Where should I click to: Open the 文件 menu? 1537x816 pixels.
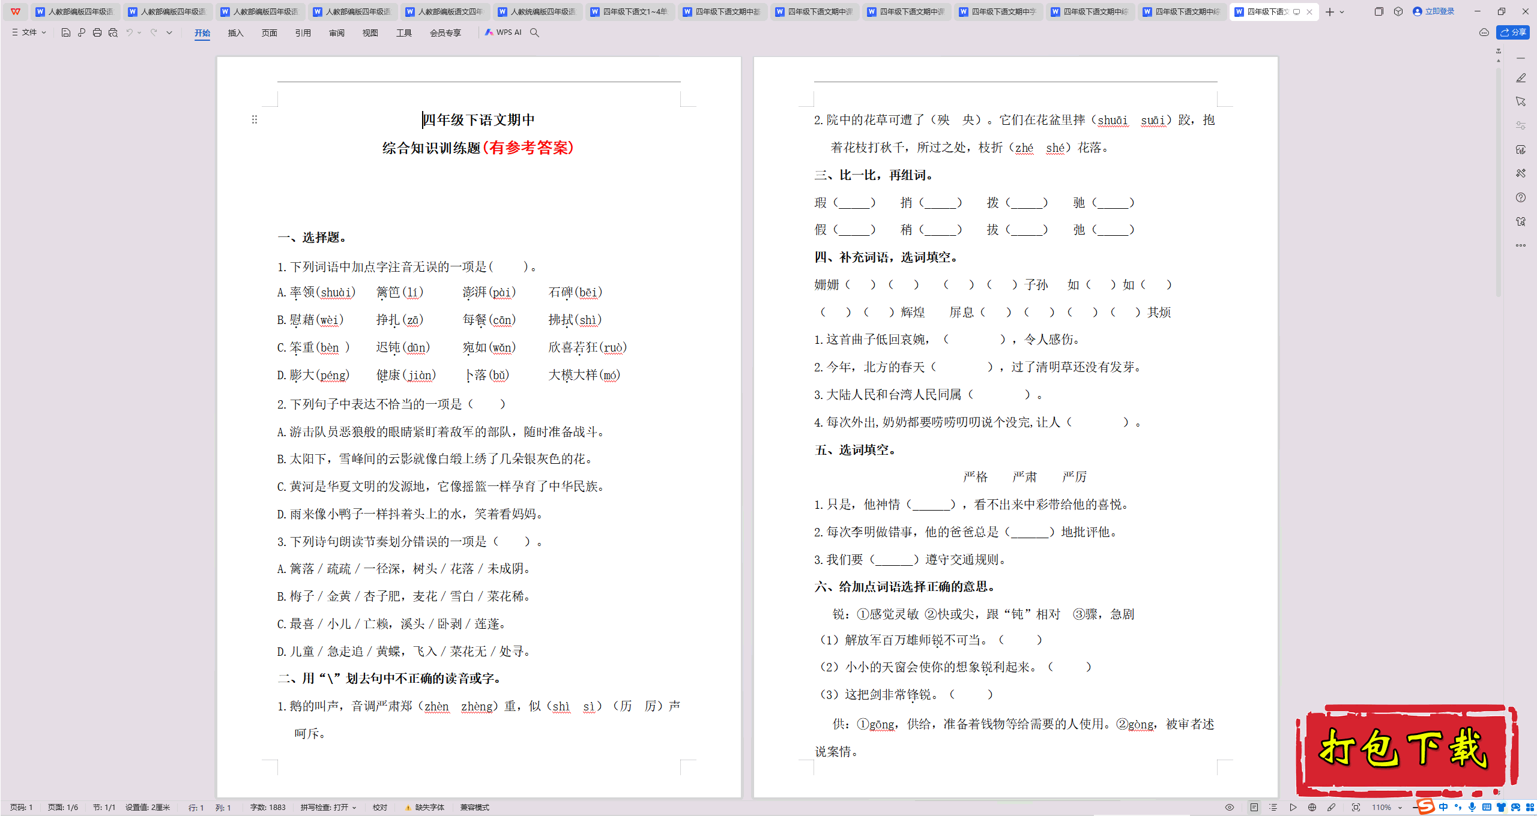click(x=29, y=33)
